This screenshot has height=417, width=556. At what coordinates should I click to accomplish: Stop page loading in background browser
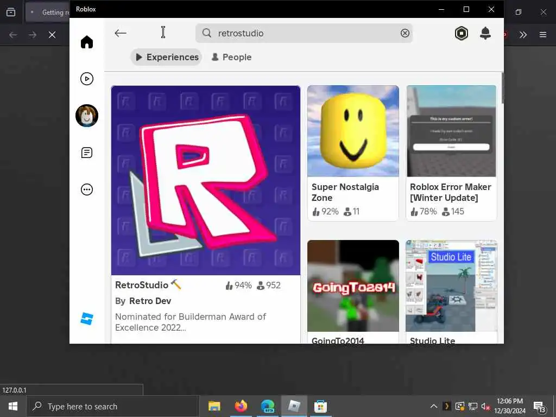(52, 35)
